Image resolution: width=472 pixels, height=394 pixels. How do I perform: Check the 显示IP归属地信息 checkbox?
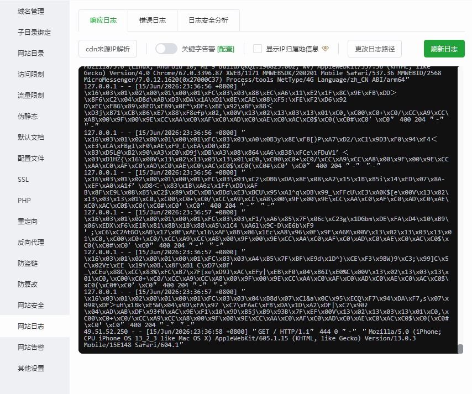(258, 49)
